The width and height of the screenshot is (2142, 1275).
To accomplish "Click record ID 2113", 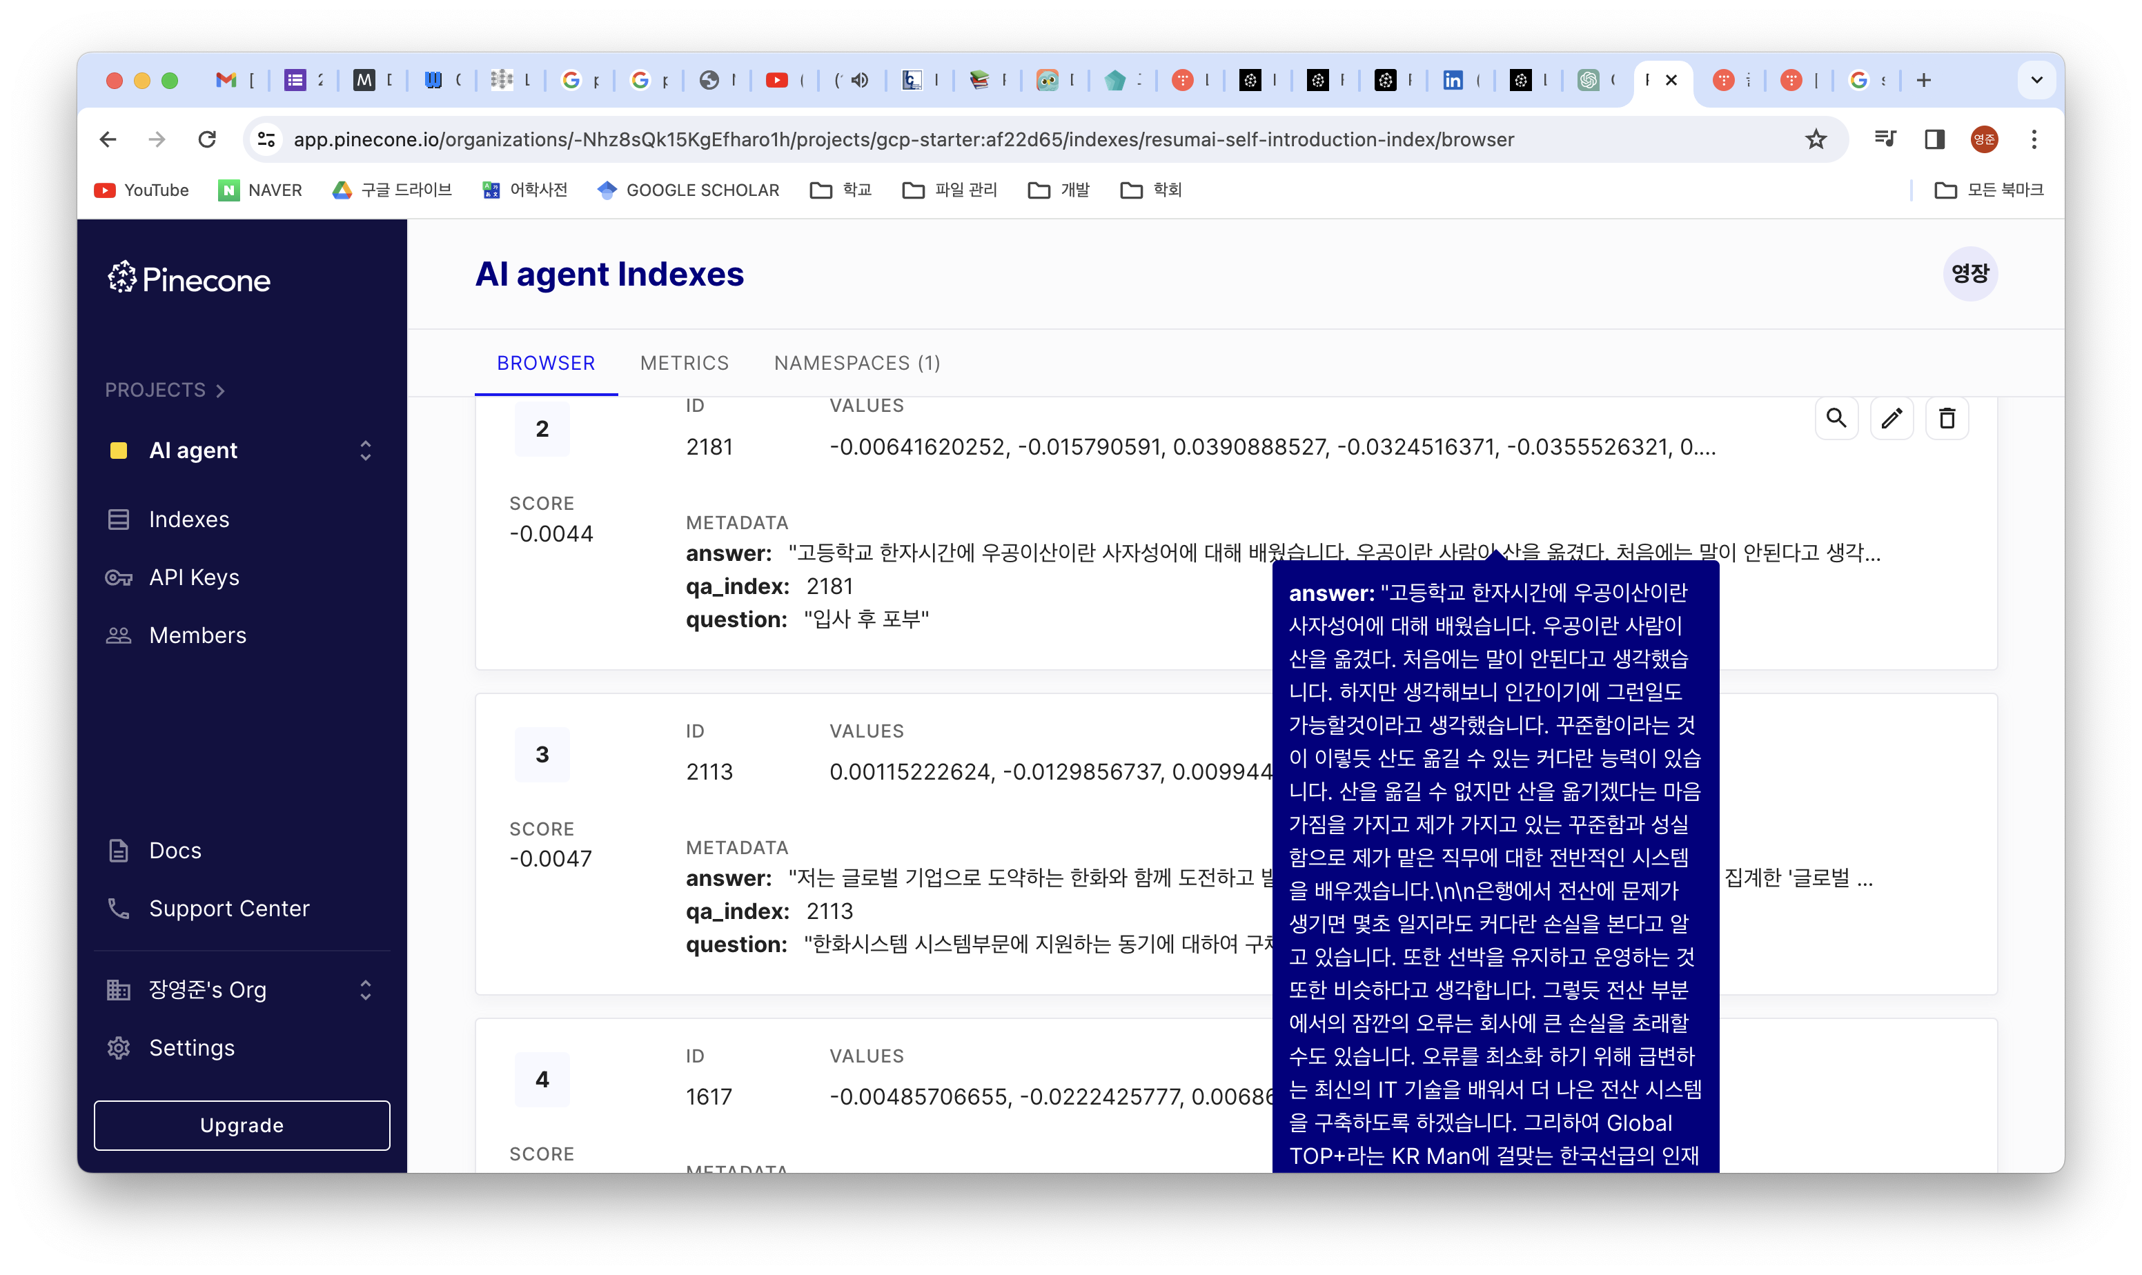I will 709,771.
